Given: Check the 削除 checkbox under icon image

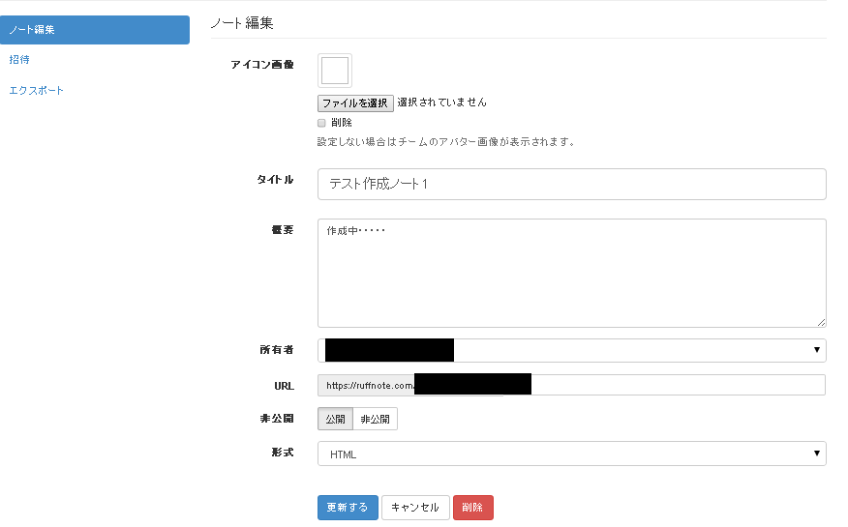Looking at the screenshot, I should coord(322,123).
